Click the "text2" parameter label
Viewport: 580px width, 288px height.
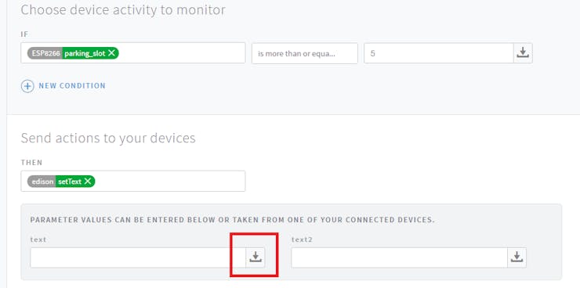point(302,239)
